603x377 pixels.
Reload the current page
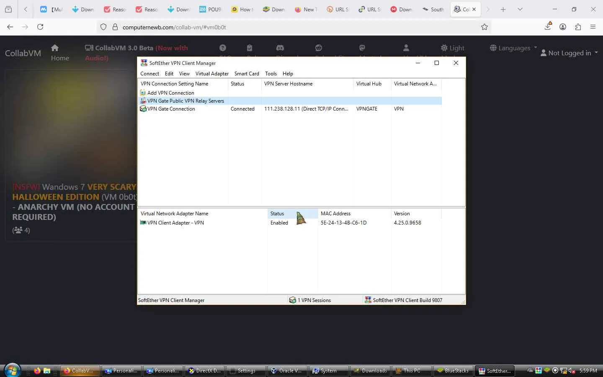pyautogui.click(x=40, y=27)
